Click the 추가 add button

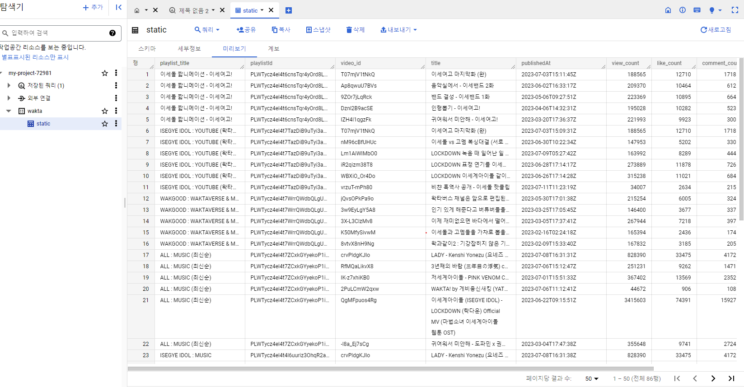[93, 7]
